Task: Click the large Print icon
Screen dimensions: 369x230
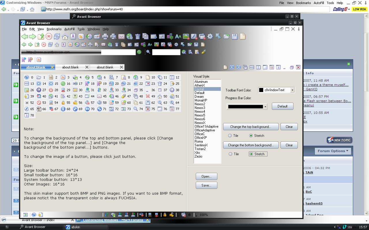Action: coord(105,37)
